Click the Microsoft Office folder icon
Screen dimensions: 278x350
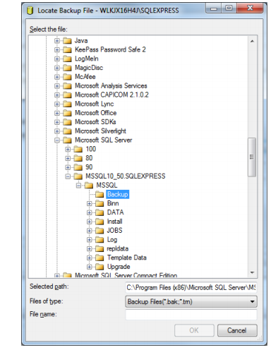tap(67, 113)
